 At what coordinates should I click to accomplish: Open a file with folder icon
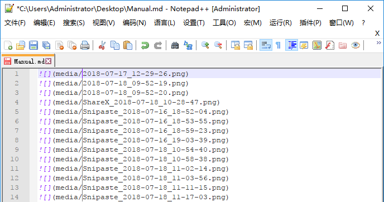(21, 46)
